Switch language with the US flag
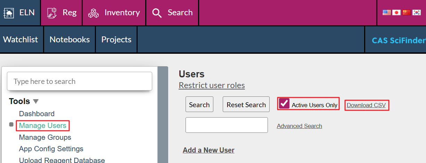This screenshot has width=426, height=163. (x=386, y=12)
